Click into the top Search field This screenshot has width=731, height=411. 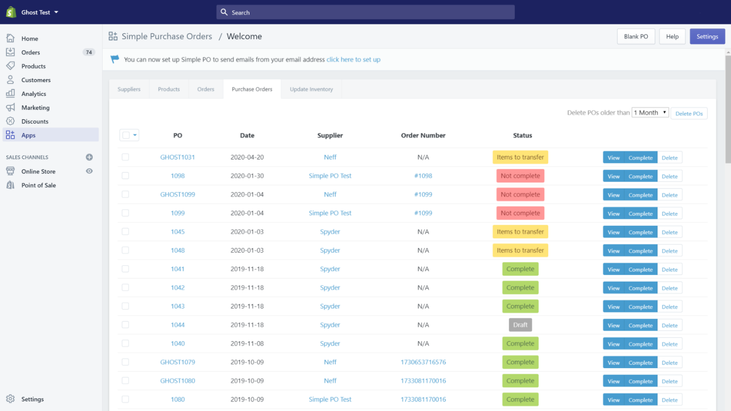[365, 12]
